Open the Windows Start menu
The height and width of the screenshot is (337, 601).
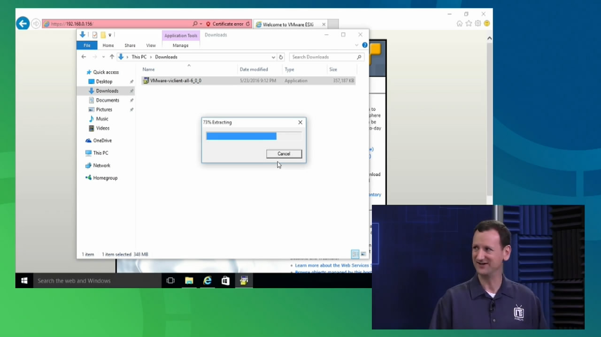click(x=24, y=281)
